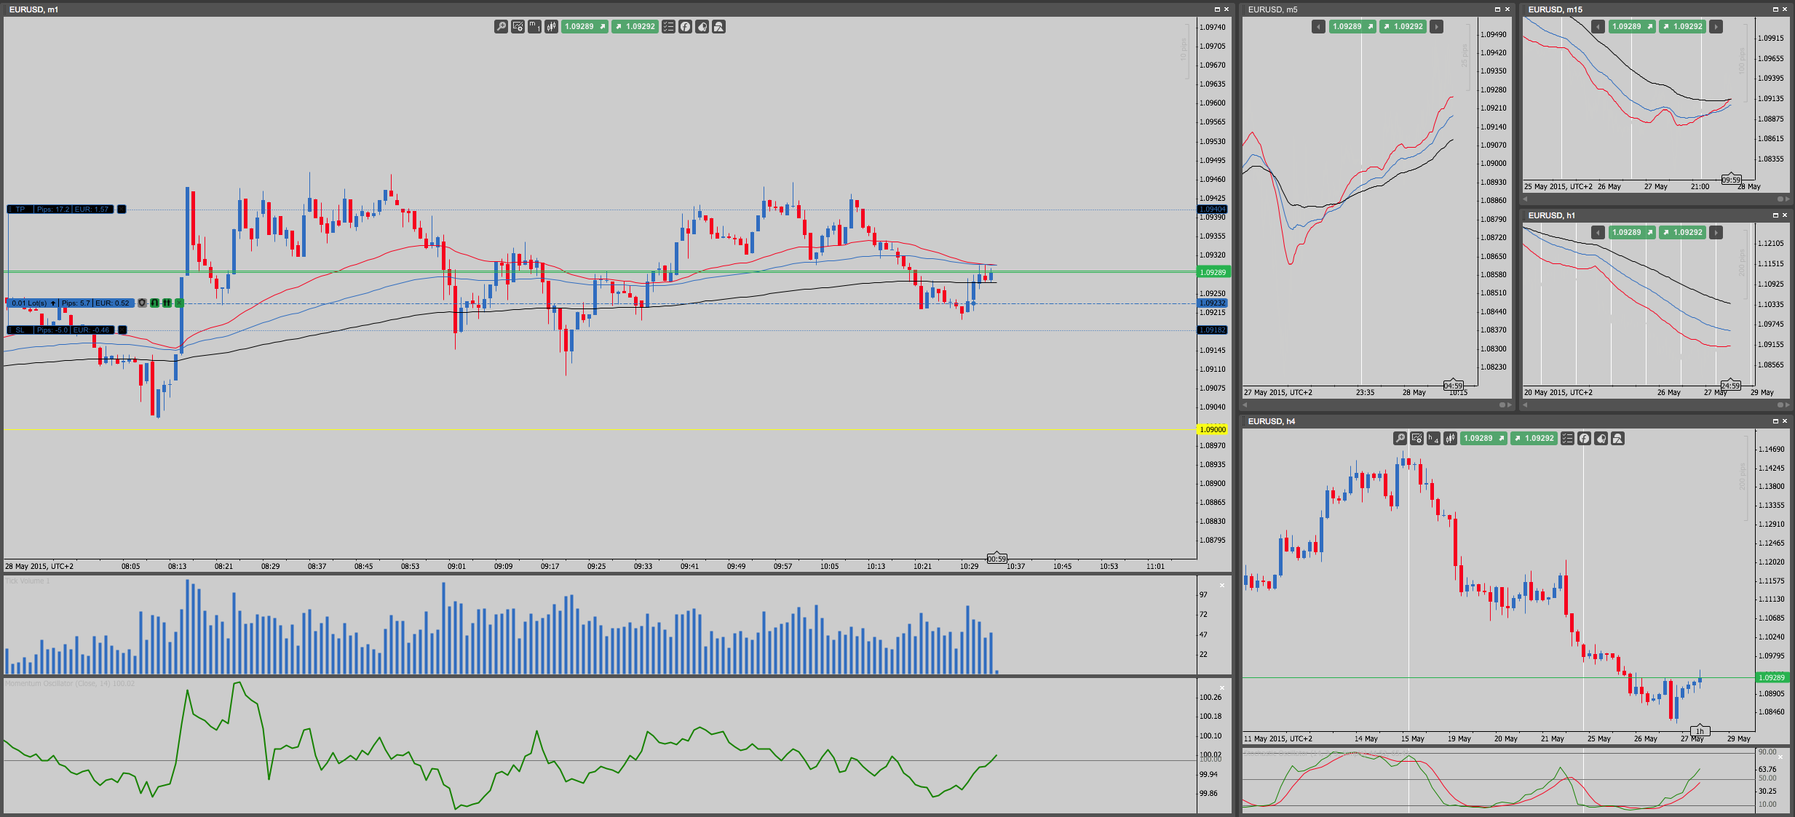Click the zoom magnifier icon on m1 chart
The height and width of the screenshot is (817, 1795).
click(x=501, y=27)
